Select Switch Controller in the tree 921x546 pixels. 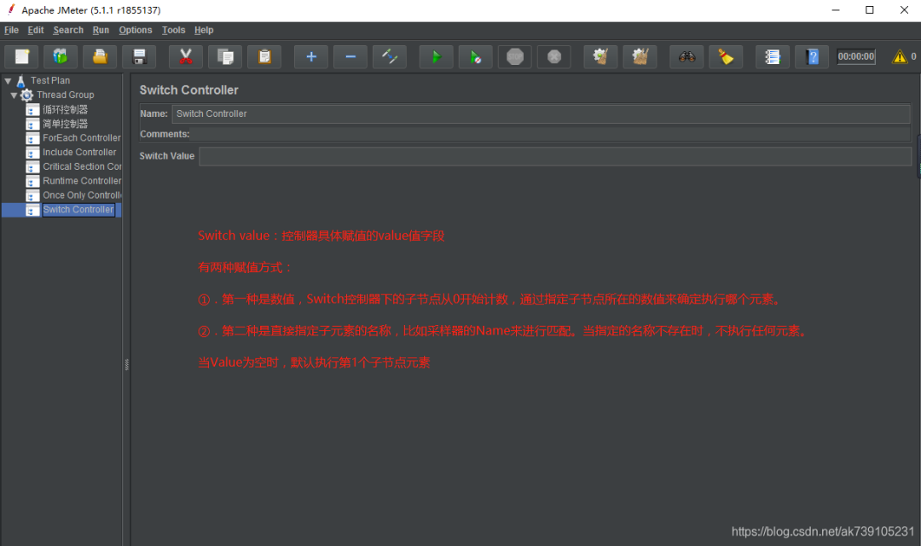(78, 210)
